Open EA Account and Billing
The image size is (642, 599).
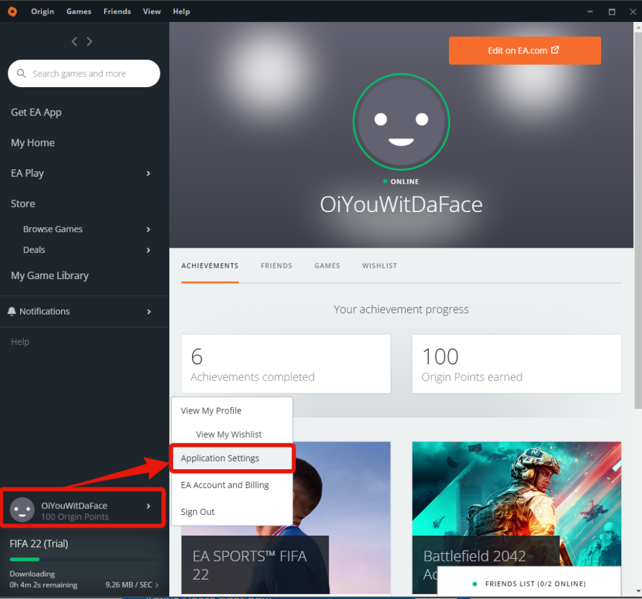point(225,485)
